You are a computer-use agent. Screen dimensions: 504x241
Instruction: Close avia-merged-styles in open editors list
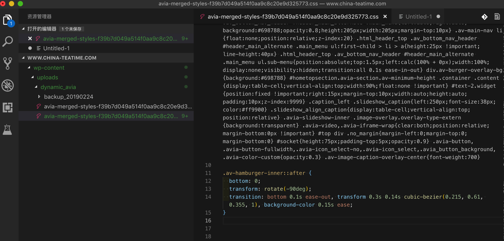point(30,39)
